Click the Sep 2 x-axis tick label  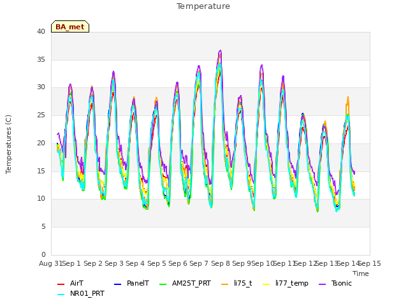[93, 263]
